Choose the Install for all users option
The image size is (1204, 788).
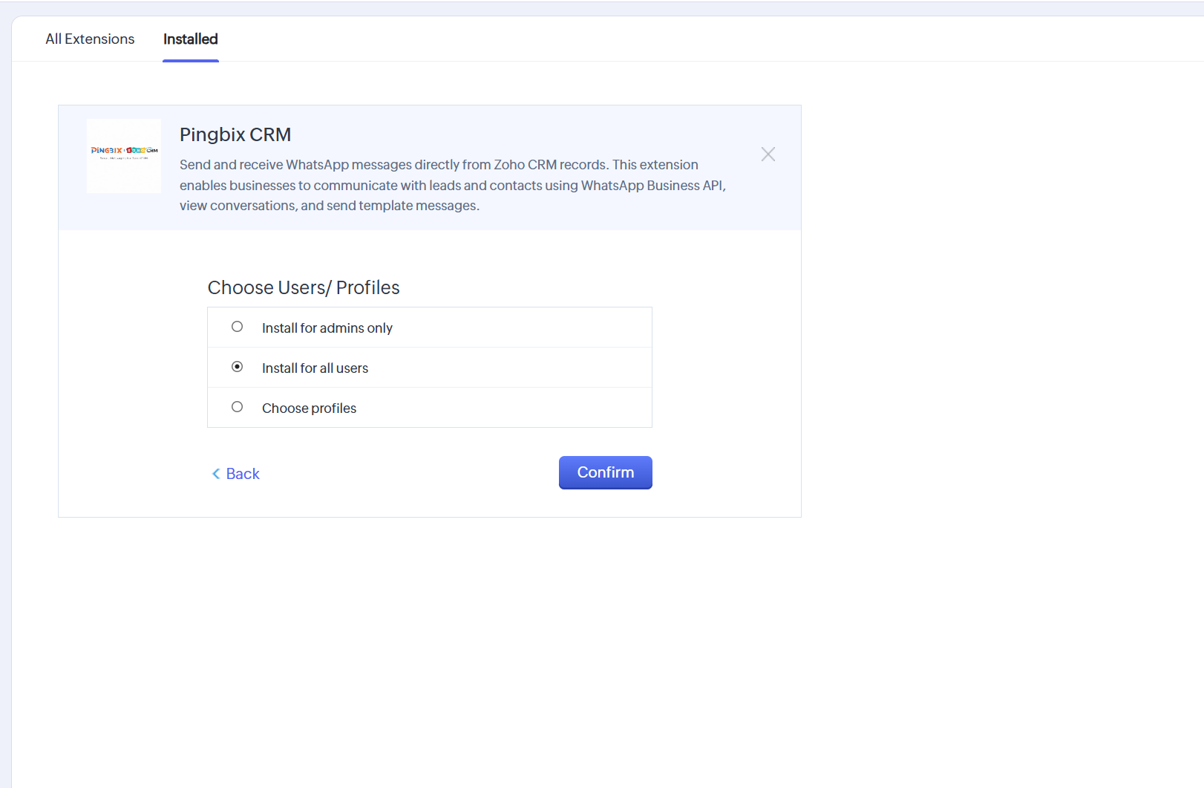click(315, 367)
